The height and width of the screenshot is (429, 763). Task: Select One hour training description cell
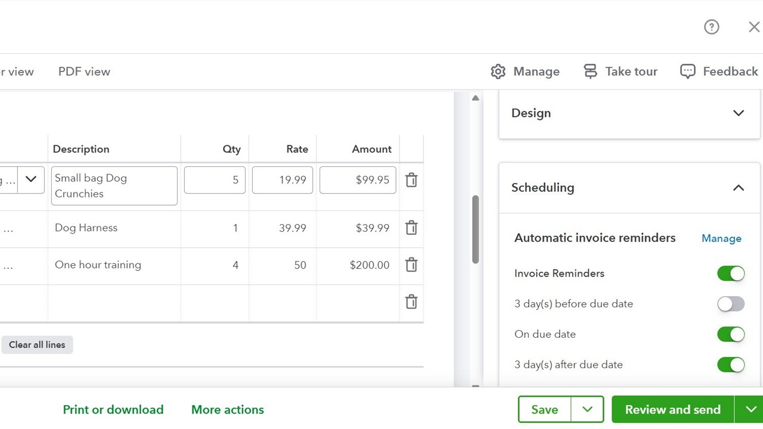[x=114, y=265]
